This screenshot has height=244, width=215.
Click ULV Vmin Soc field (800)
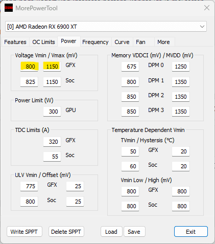pos(29,202)
